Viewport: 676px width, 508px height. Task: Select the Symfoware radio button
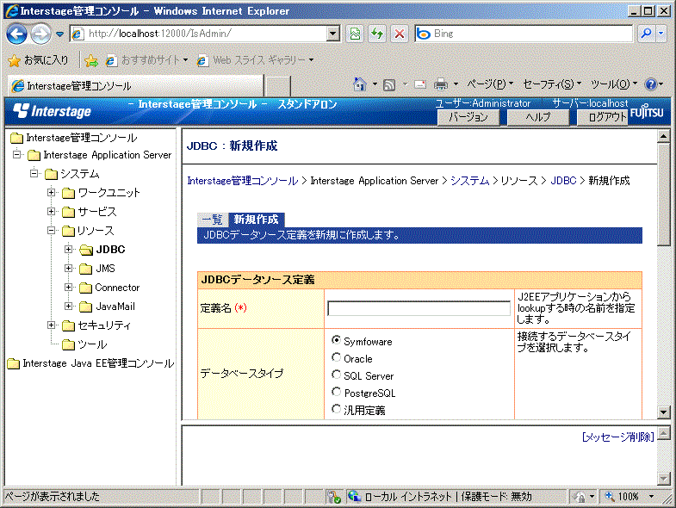point(336,340)
